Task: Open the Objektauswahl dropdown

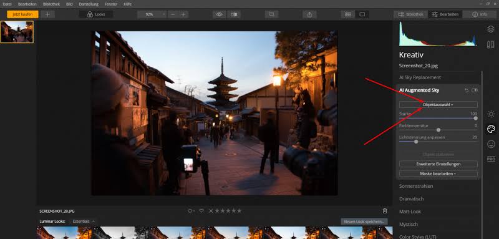Action: click(438, 105)
